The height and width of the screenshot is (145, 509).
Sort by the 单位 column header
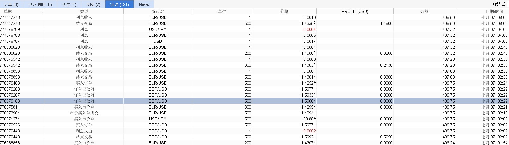(222, 11)
